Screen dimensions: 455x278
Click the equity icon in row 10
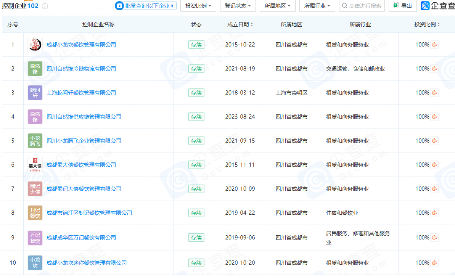pyautogui.click(x=434, y=263)
